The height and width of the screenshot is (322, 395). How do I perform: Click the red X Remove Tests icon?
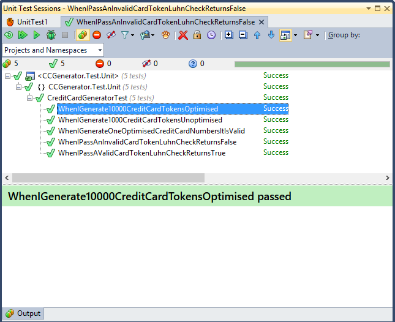coord(182,36)
